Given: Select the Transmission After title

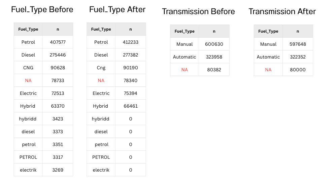Looking at the screenshot, I should [x=282, y=11].
